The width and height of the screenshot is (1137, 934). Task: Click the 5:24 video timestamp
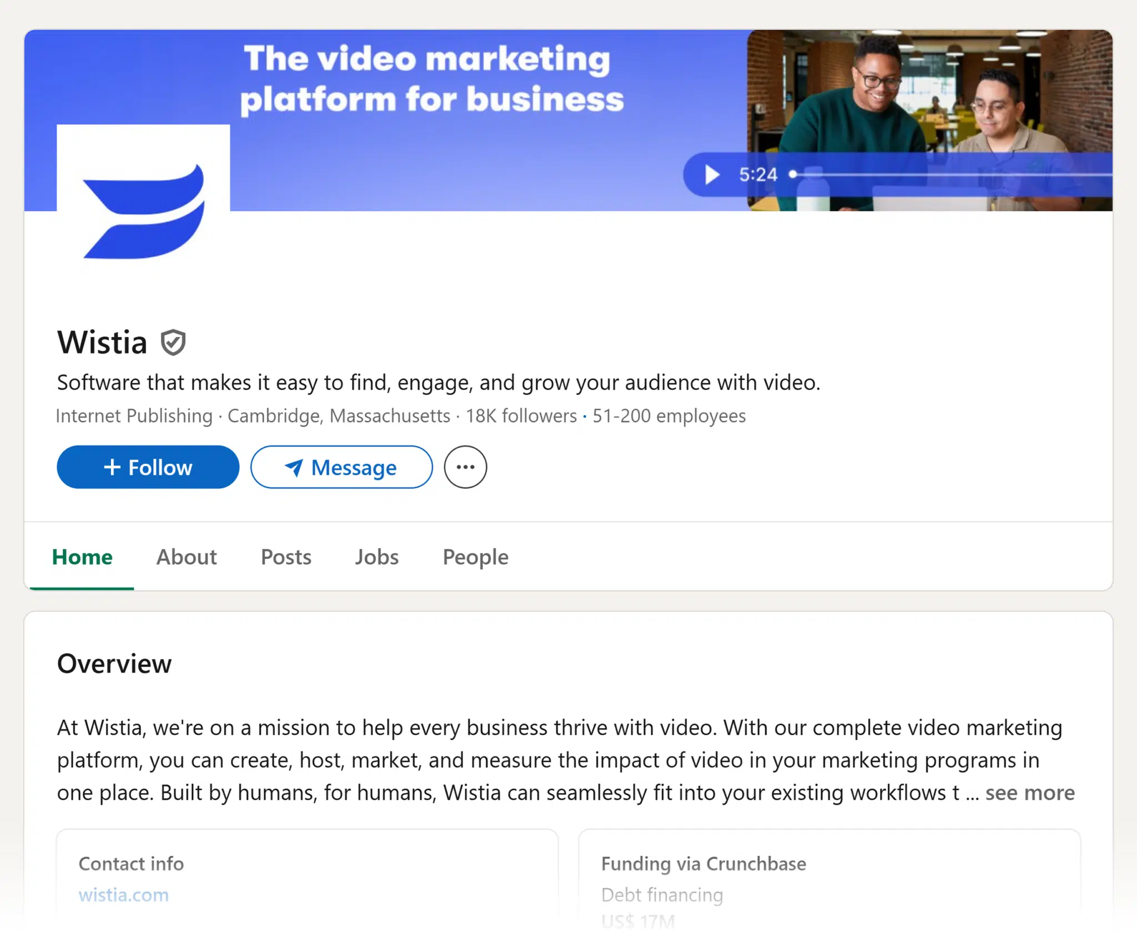758,175
